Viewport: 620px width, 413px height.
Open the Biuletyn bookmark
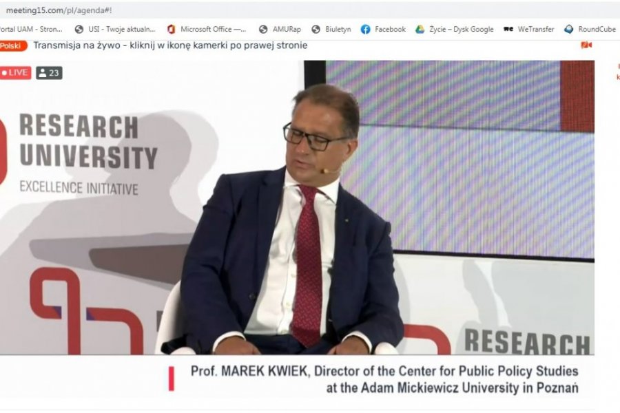coord(331,29)
